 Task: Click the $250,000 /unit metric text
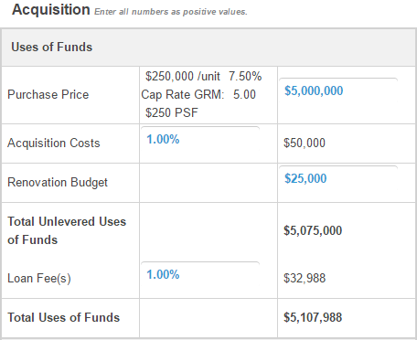183,76
